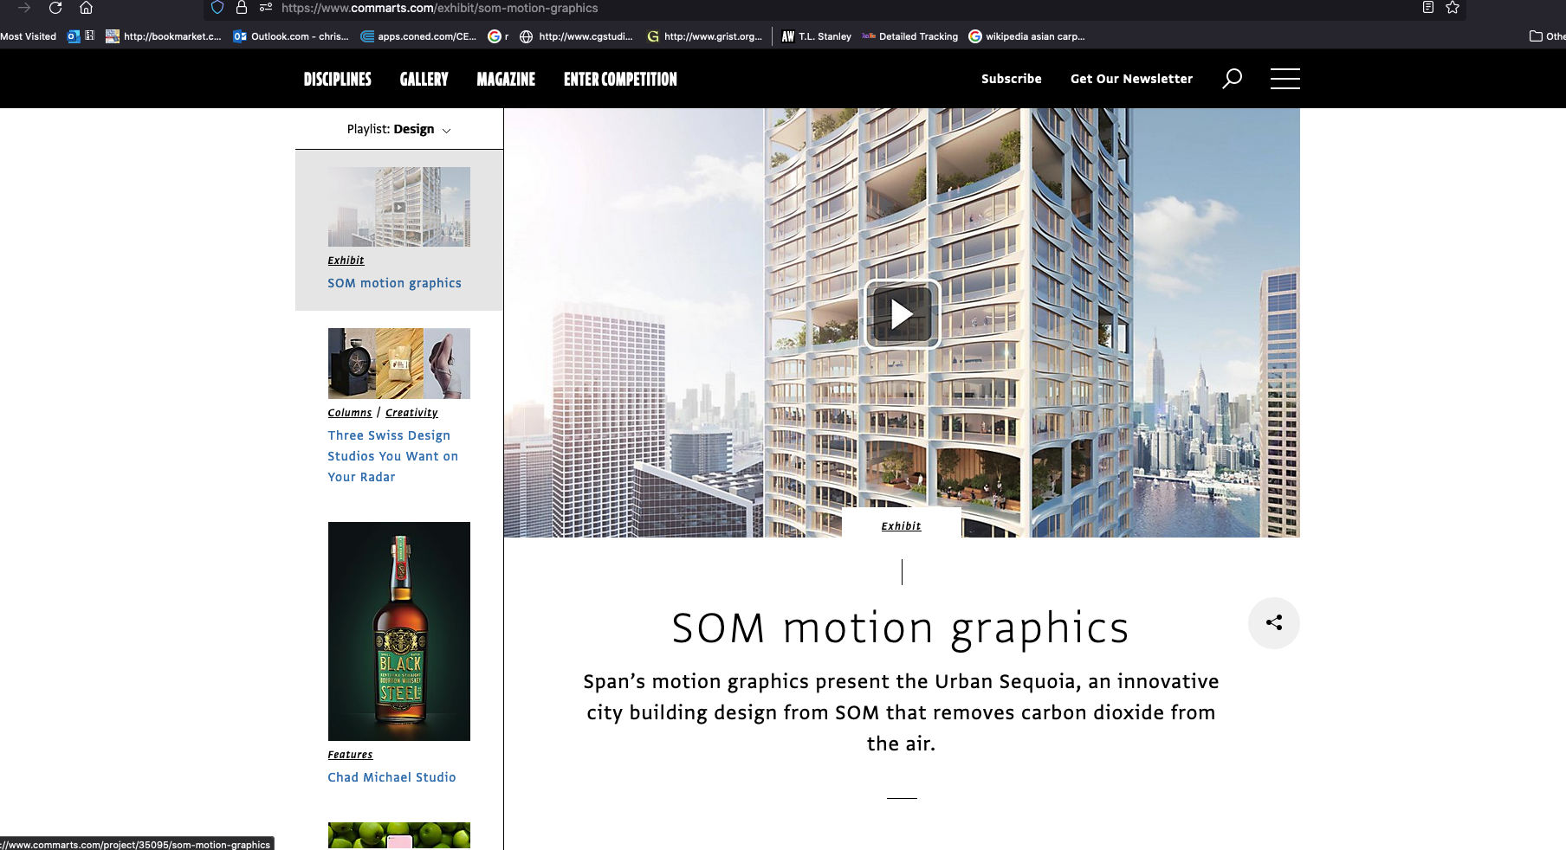Click the Black Steel bottle thumbnail

pos(399,631)
